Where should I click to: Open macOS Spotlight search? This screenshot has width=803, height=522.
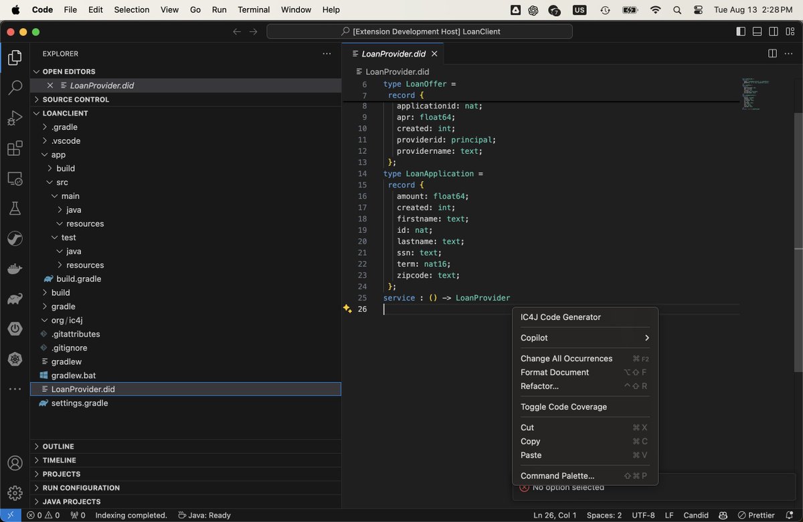[x=677, y=10]
